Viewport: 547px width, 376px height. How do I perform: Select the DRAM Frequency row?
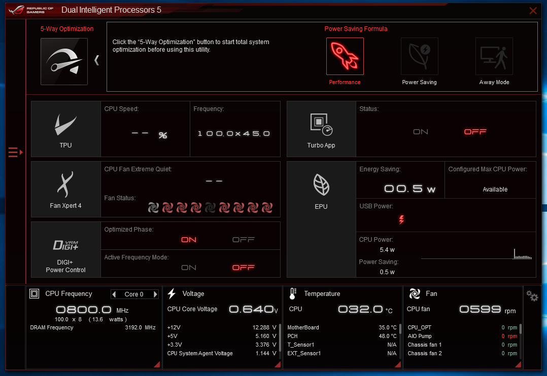93,327
